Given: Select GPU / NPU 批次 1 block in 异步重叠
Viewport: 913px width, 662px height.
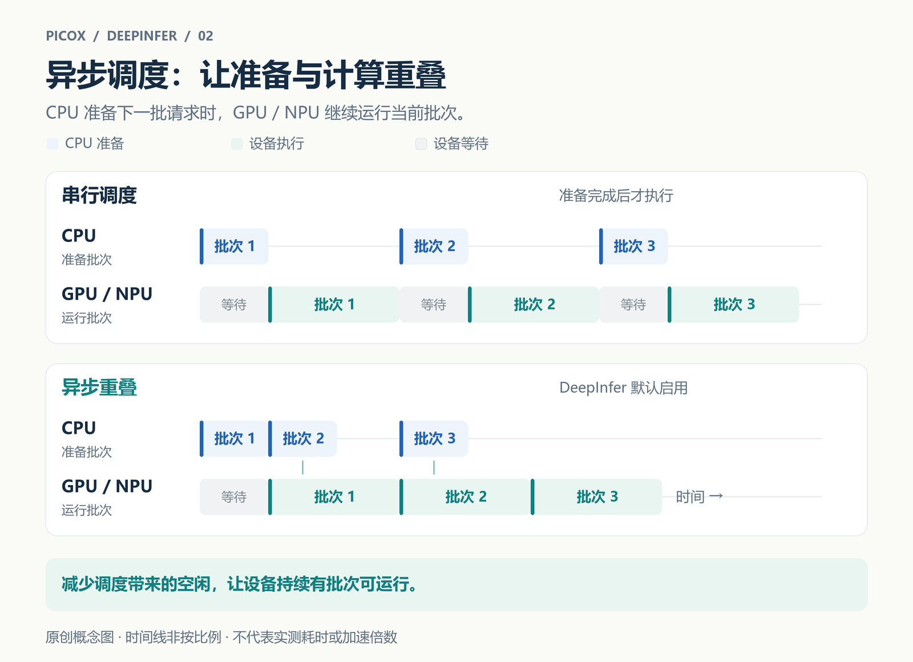Looking at the screenshot, I should point(334,497).
